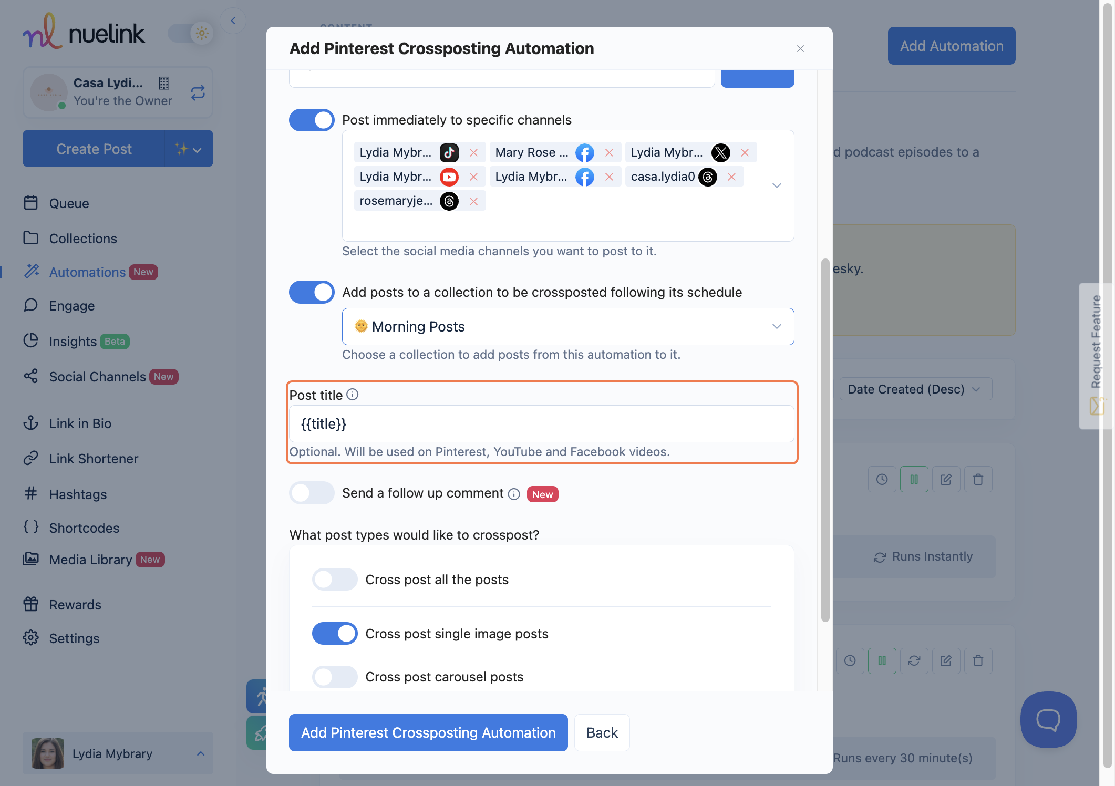The width and height of the screenshot is (1115, 786).
Task: Expand the social channels selector chevron
Action: tap(777, 185)
